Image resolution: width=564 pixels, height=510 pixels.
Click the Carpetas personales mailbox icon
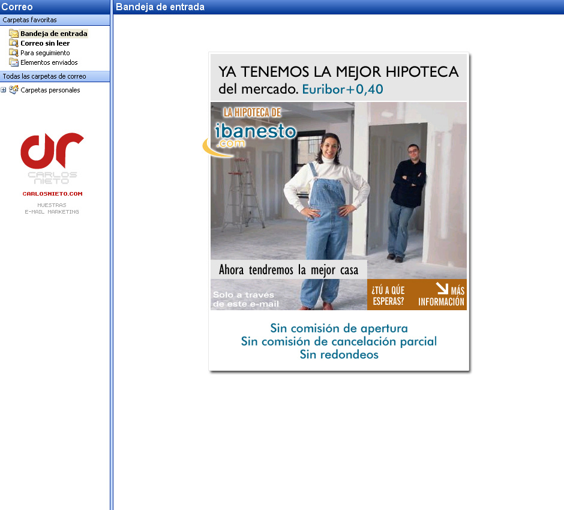tap(14, 90)
